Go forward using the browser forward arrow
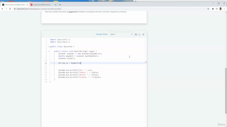Viewport: 227px width, 127px height. (6, 9)
